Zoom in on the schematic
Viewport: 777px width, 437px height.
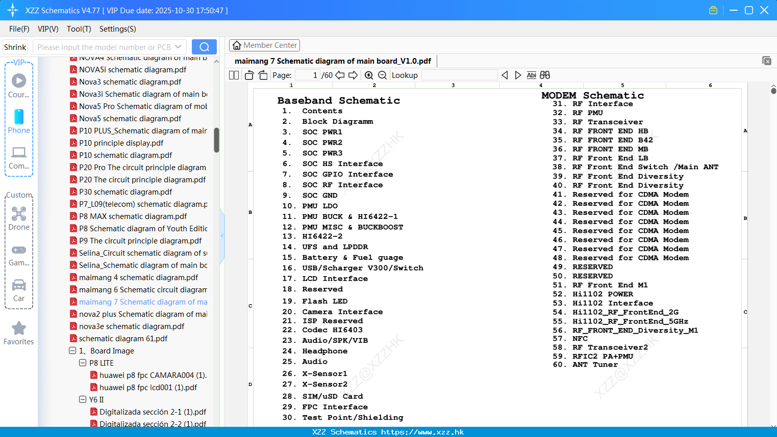(369, 75)
